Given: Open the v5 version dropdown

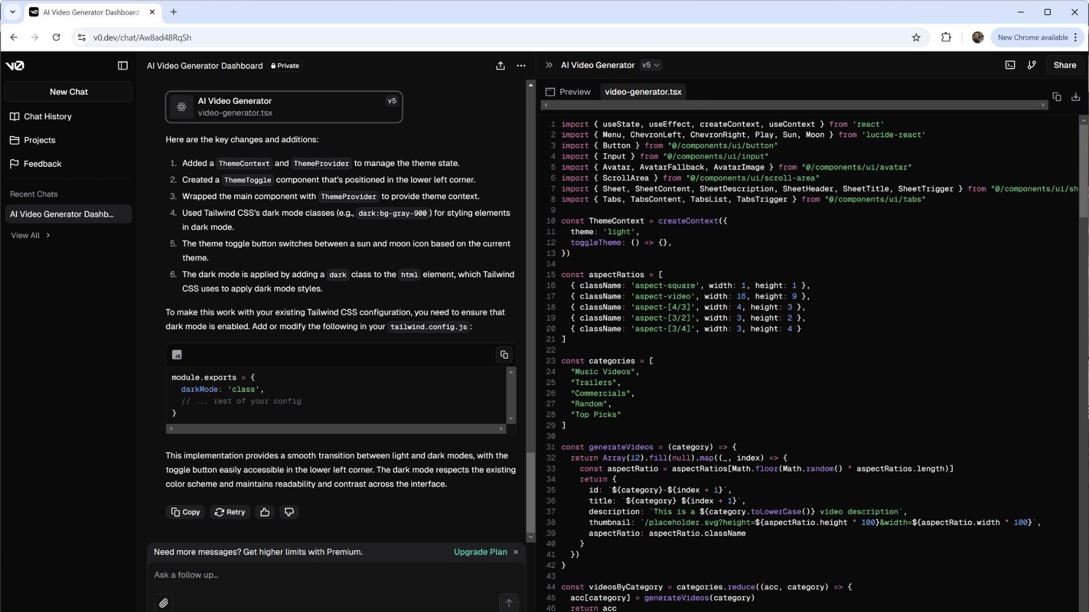Looking at the screenshot, I should click(651, 65).
